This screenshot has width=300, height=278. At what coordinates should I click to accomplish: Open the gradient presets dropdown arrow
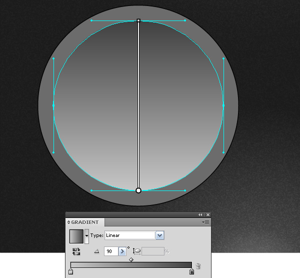pos(86,236)
